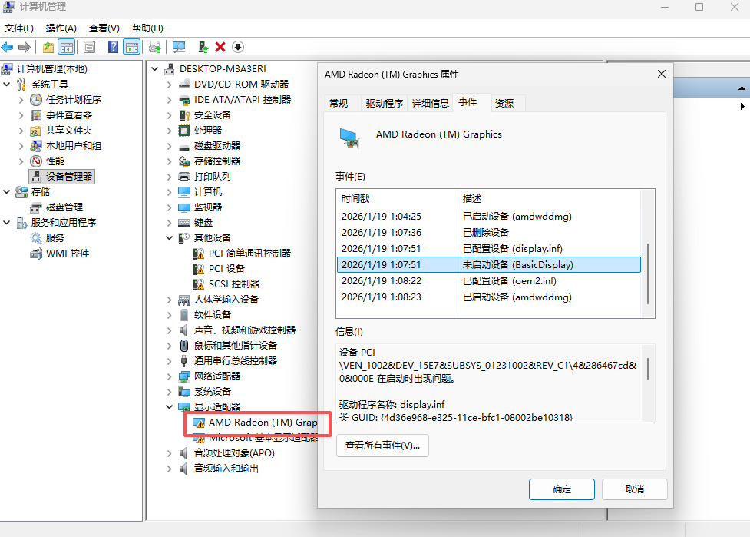Select the highlighted AMD Radeon (TM) Graphics device
Screen dimensions: 750x537
coord(256,423)
